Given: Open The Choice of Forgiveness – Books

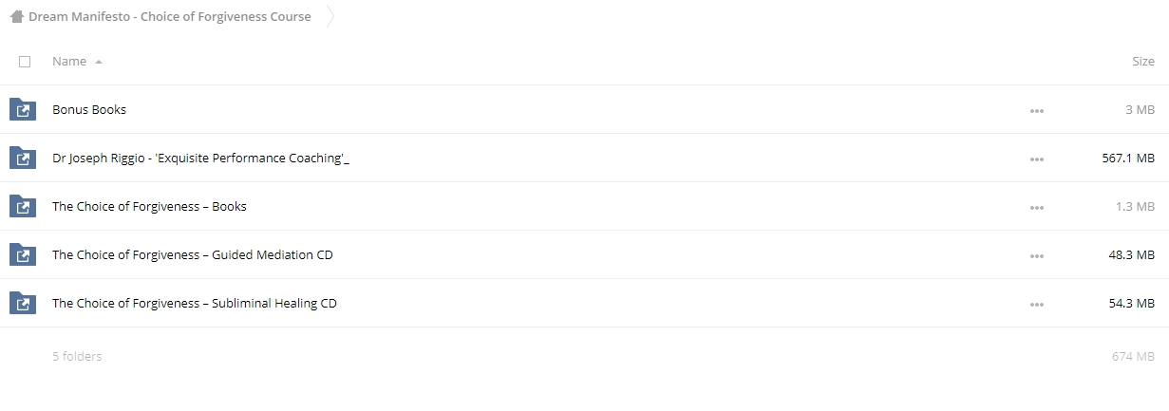Looking at the screenshot, I should point(149,206).
